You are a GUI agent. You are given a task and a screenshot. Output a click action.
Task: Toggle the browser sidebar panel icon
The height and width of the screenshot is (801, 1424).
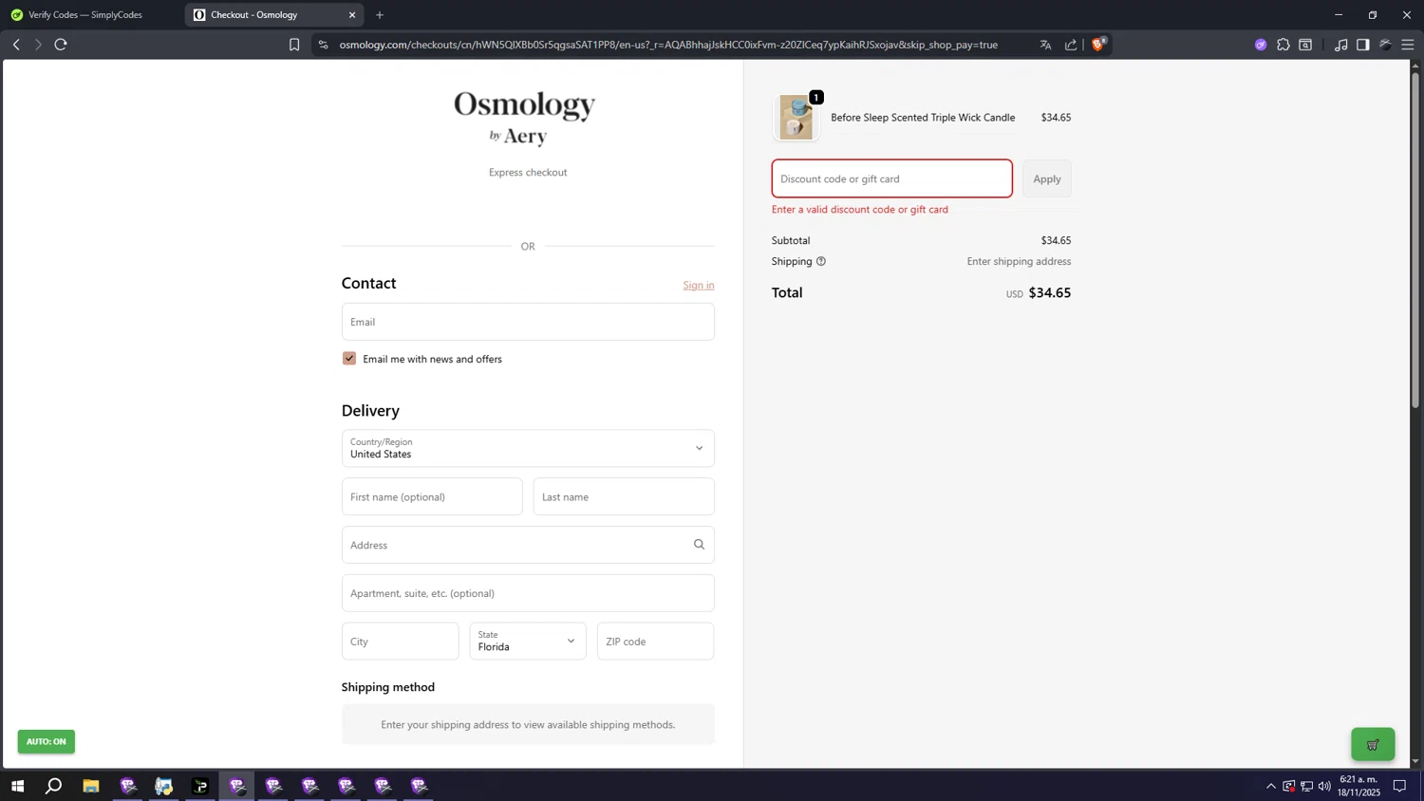pos(1363,45)
